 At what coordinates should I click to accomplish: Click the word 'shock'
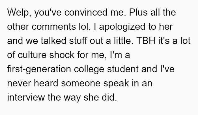62,55
